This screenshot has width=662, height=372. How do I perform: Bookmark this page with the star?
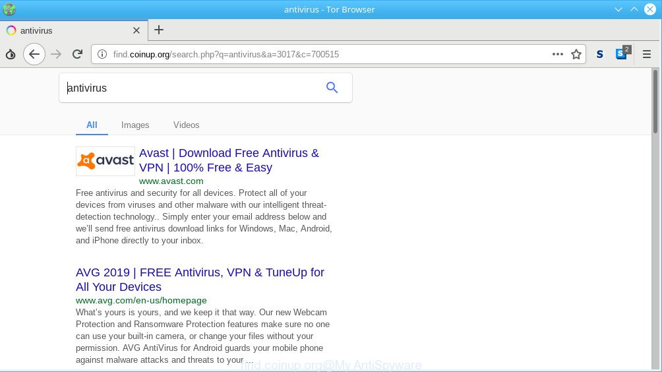click(576, 54)
